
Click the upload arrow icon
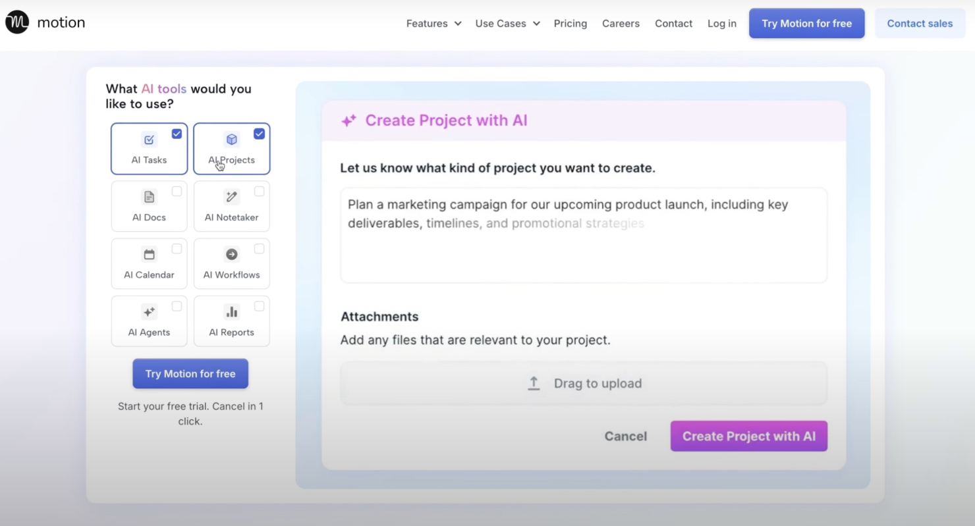[534, 383]
